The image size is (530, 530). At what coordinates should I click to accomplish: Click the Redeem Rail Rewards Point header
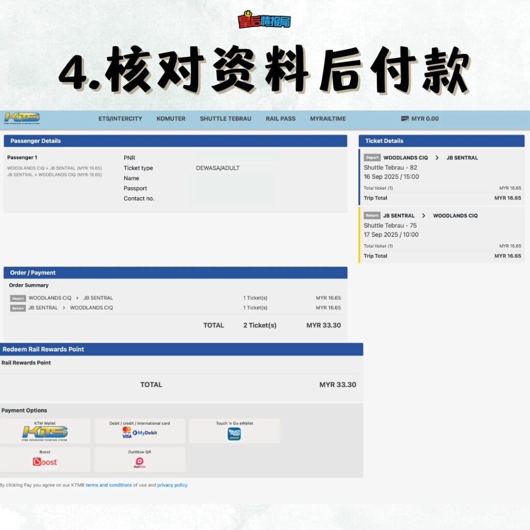(43, 349)
